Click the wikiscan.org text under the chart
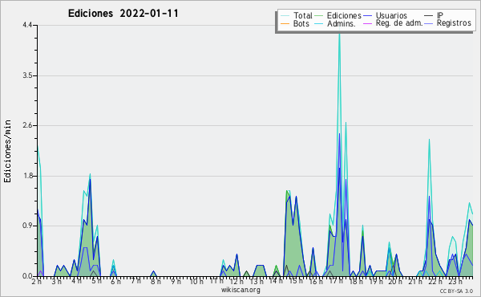This screenshot has height=297, width=481. (x=240, y=290)
